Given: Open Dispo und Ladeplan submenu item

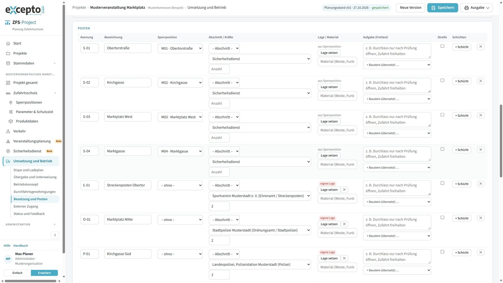Looking at the screenshot, I should 29,170.
